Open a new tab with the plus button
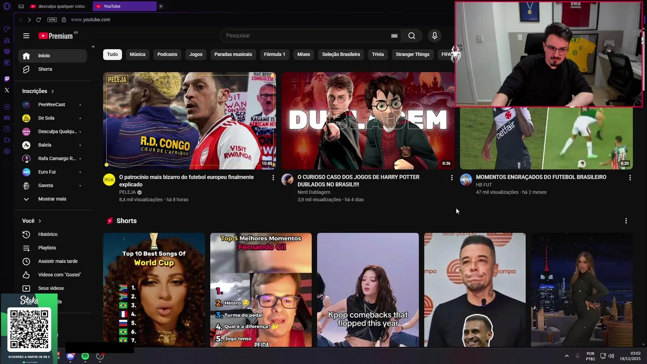This screenshot has width=647, height=364. (161, 7)
